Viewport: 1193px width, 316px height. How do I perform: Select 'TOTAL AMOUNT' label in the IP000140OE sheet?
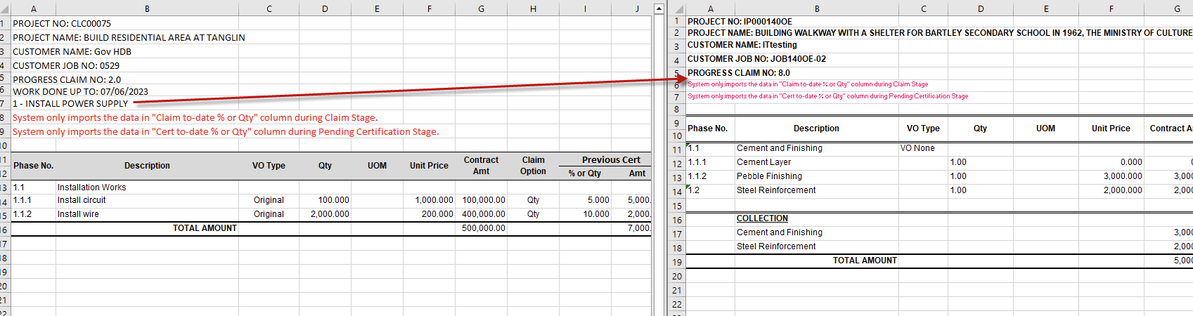pyautogui.click(x=865, y=261)
